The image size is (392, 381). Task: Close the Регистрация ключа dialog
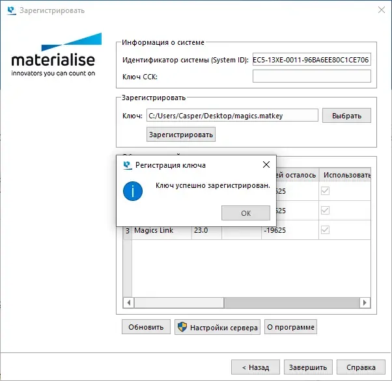(266, 164)
